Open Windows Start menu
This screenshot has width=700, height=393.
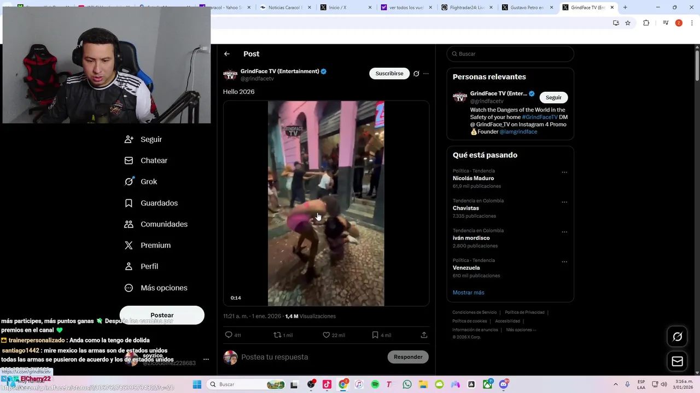click(x=197, y=384)
